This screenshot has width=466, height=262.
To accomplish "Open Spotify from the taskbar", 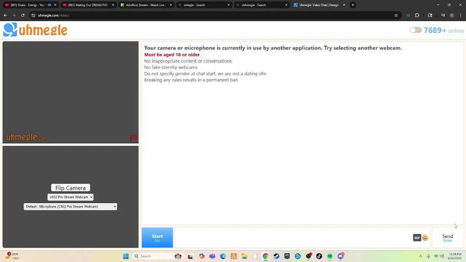I will 330,256.
